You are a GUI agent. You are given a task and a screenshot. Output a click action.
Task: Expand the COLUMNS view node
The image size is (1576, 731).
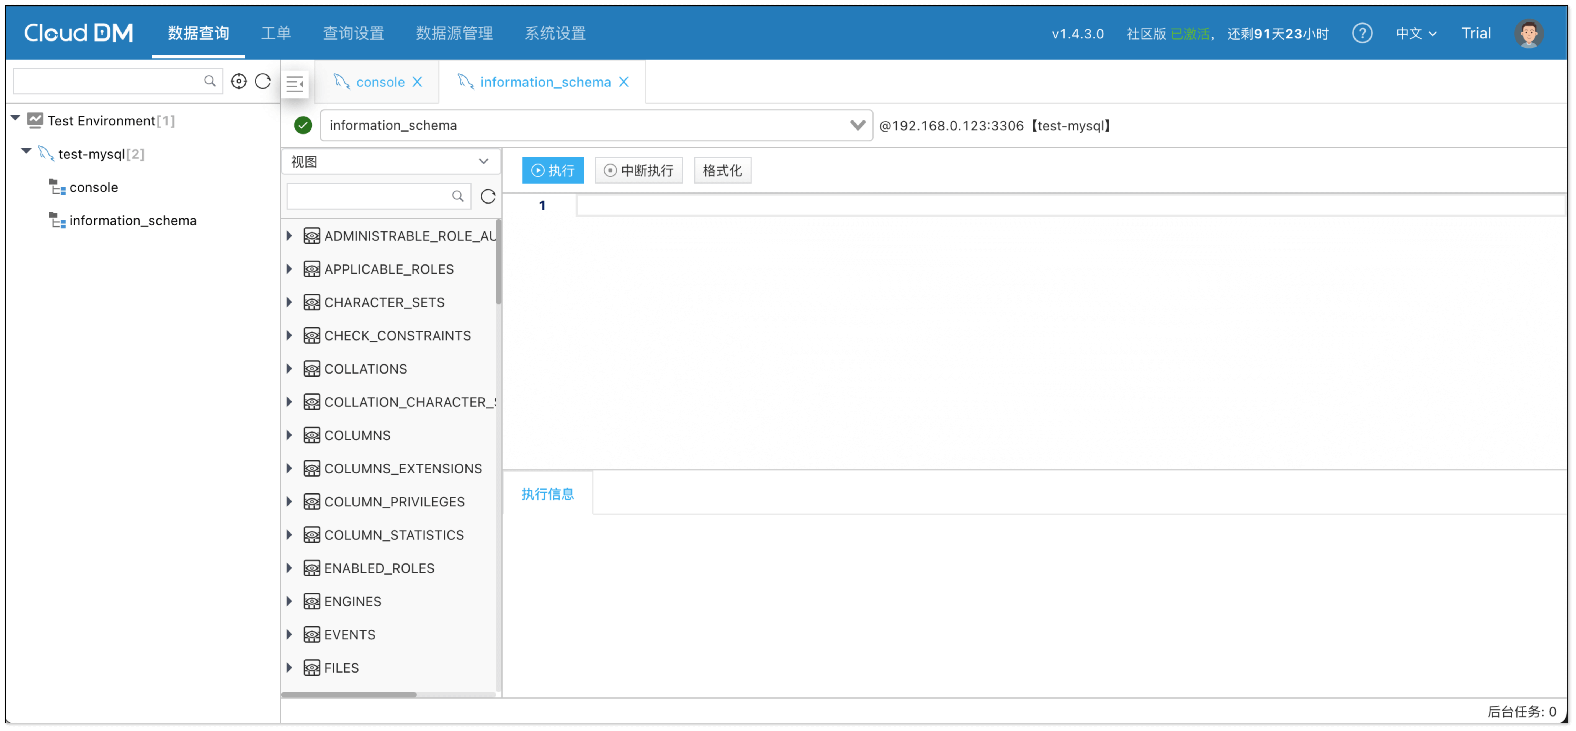click(x=289, y=435)
